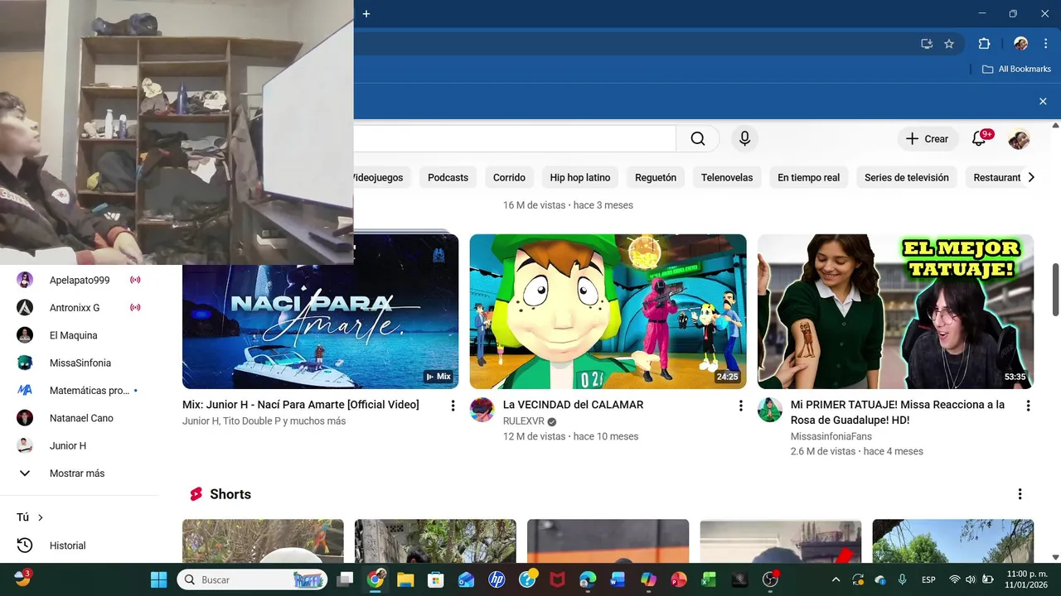Click the YouTube search input field
The image size is (1061, 596).
(x=514, y=139)
